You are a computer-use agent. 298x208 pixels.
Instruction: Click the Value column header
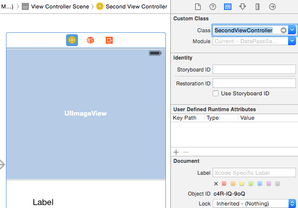(247, 118)
